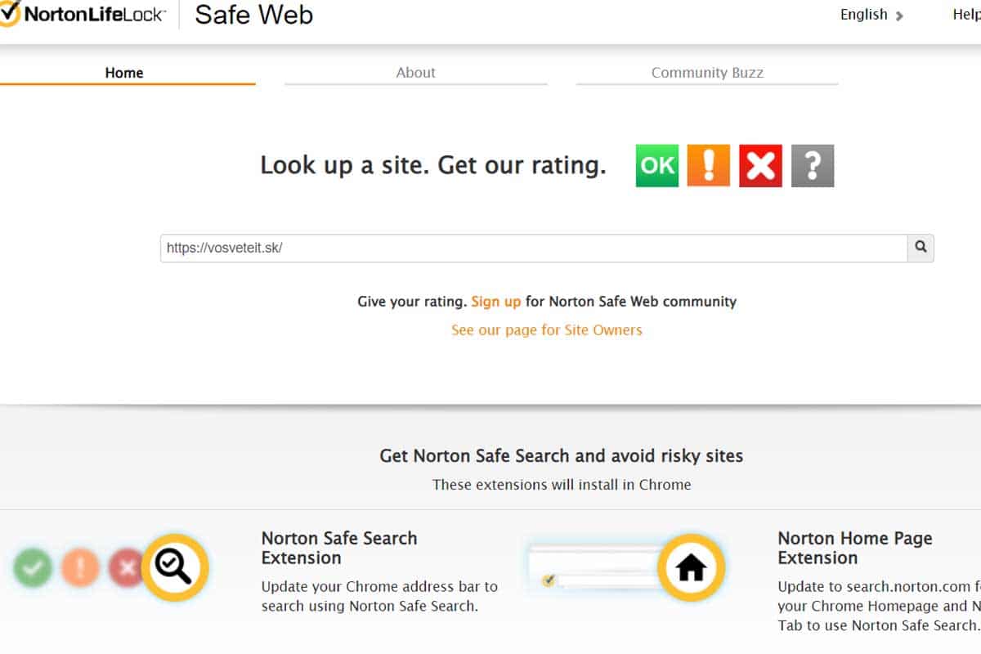Click the NortonLifeLock checkmark logo

click(x=9, y=13)
